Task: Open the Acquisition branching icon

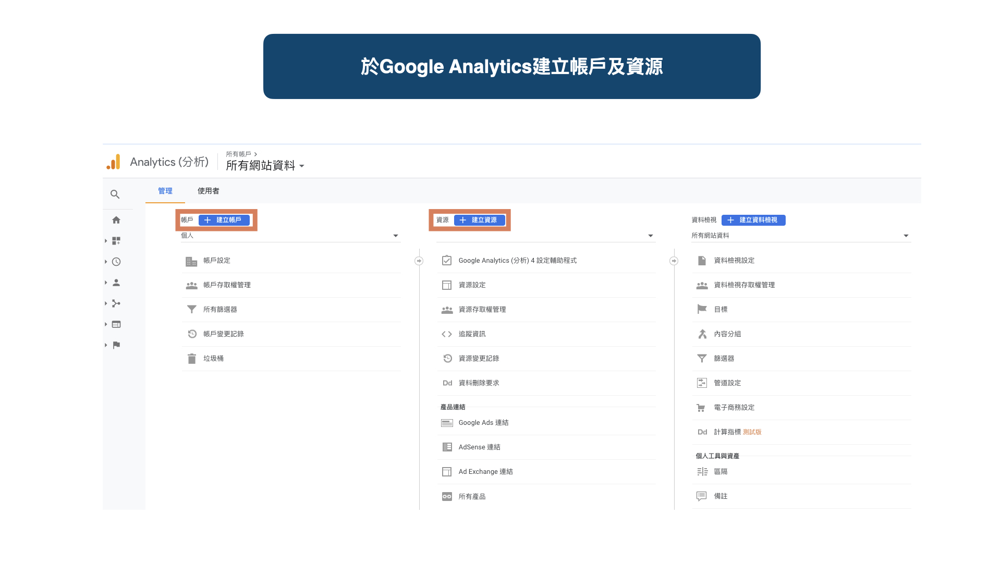Action: pyautogui.click(x=116, y=303)
